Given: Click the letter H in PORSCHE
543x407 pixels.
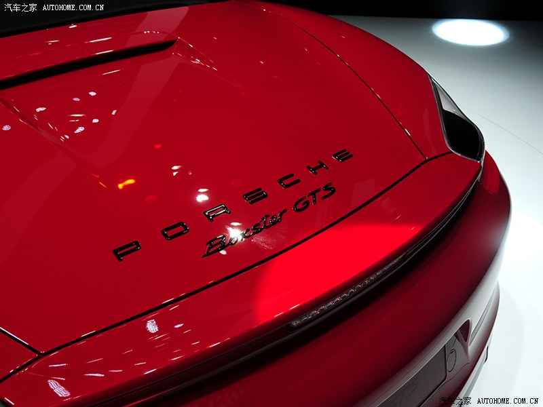Looking at the screenshot, I should [x=316, y=167].
